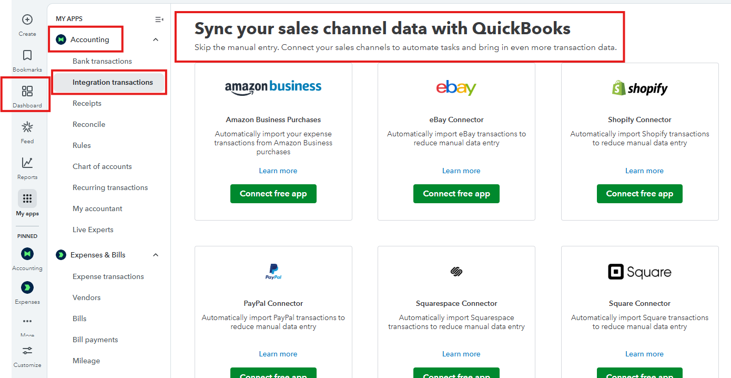Open the Reports chart icon

(27, 163)
